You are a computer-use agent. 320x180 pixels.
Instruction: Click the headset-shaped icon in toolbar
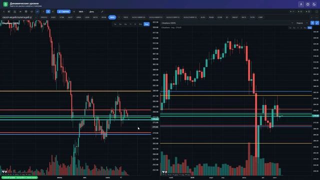click(x=26, y=11)
